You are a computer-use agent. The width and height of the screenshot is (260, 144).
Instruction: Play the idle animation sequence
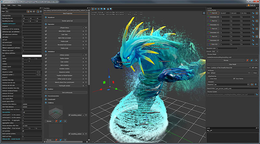(252, 85)
